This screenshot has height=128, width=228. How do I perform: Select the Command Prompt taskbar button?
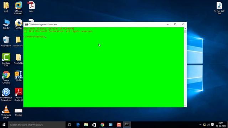click(x=127, y=125)
